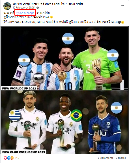129x163 pixels.
Task: Click the public globe privacy icon
Action: coord(38,8)
